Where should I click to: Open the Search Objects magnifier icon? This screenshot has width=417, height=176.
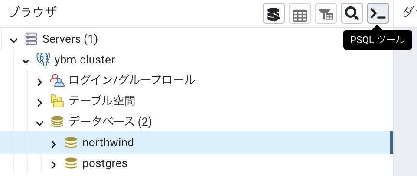pos(352,13)
